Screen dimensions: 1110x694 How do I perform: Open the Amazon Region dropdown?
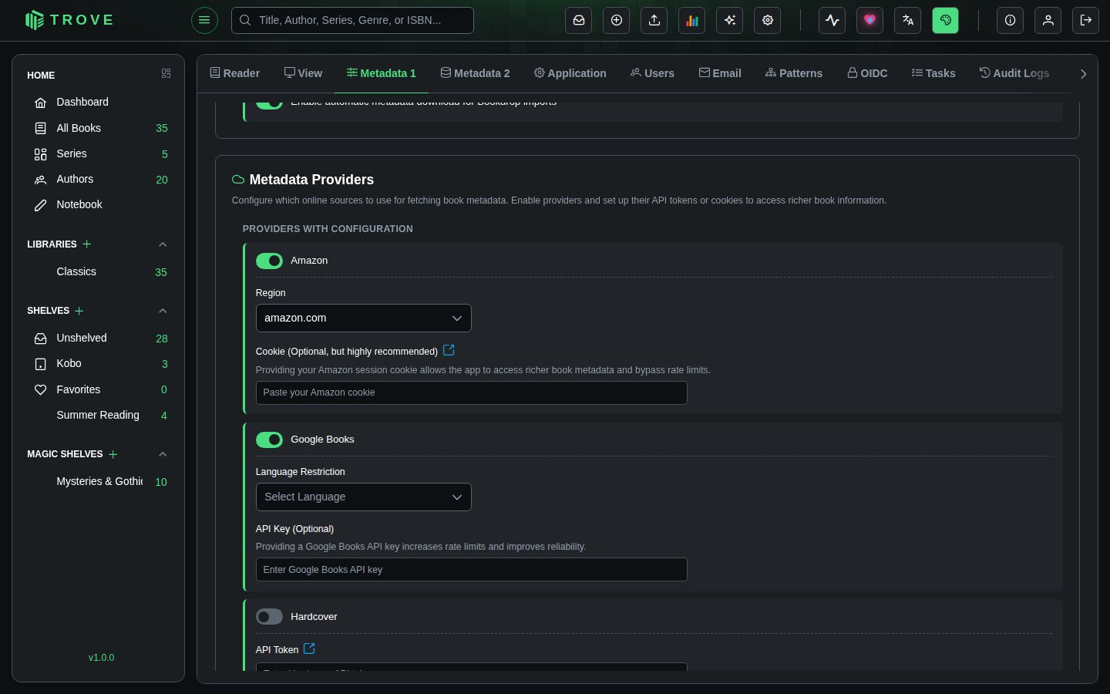(x=363, y=318)
